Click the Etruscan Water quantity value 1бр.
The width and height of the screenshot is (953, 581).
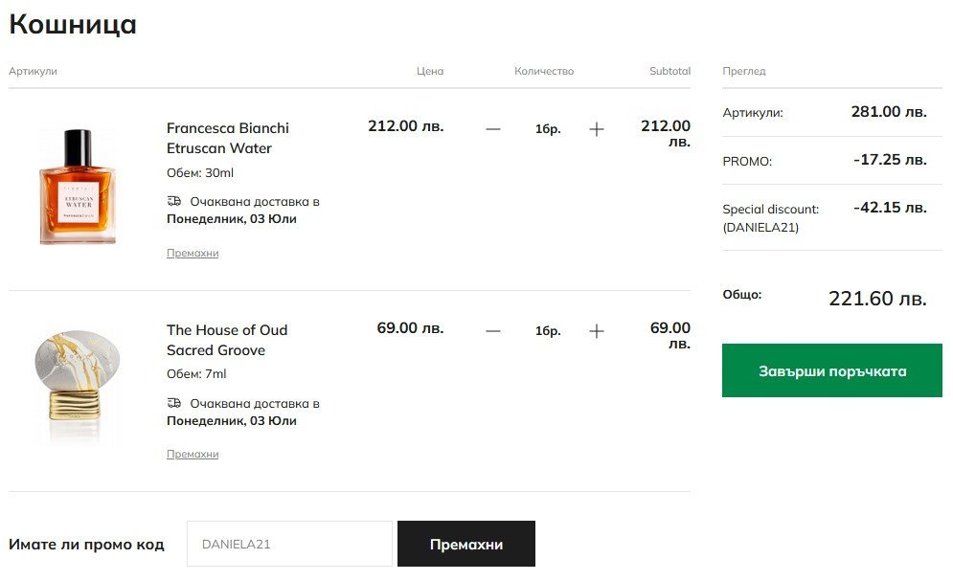(x=548, y=129)
